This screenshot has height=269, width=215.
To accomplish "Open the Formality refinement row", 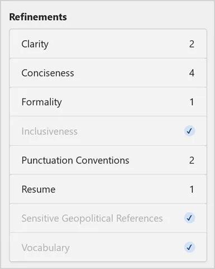I will tap(108, 102).
